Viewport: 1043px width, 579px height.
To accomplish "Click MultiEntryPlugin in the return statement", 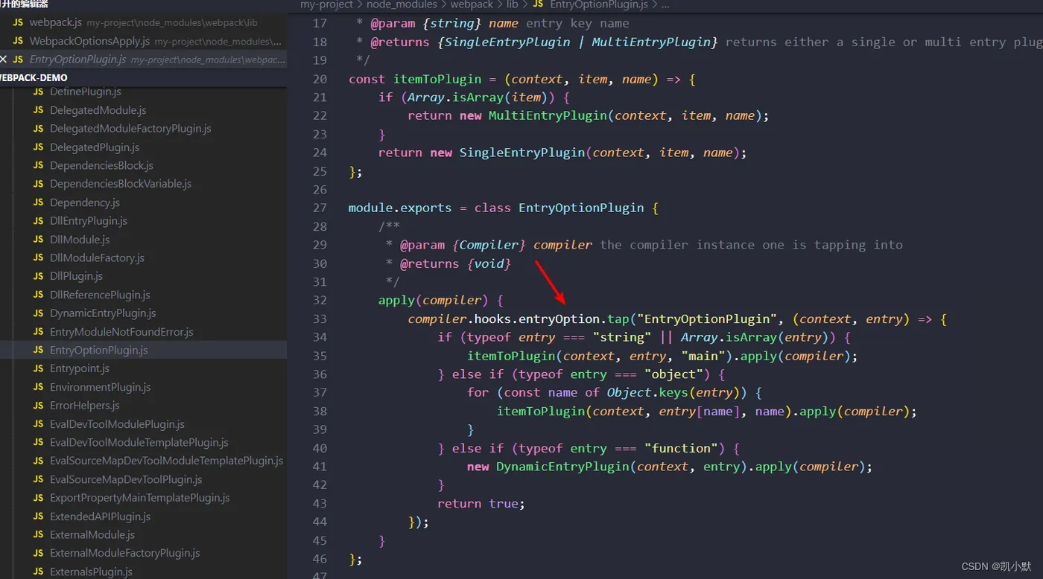I will coord(548,115).
